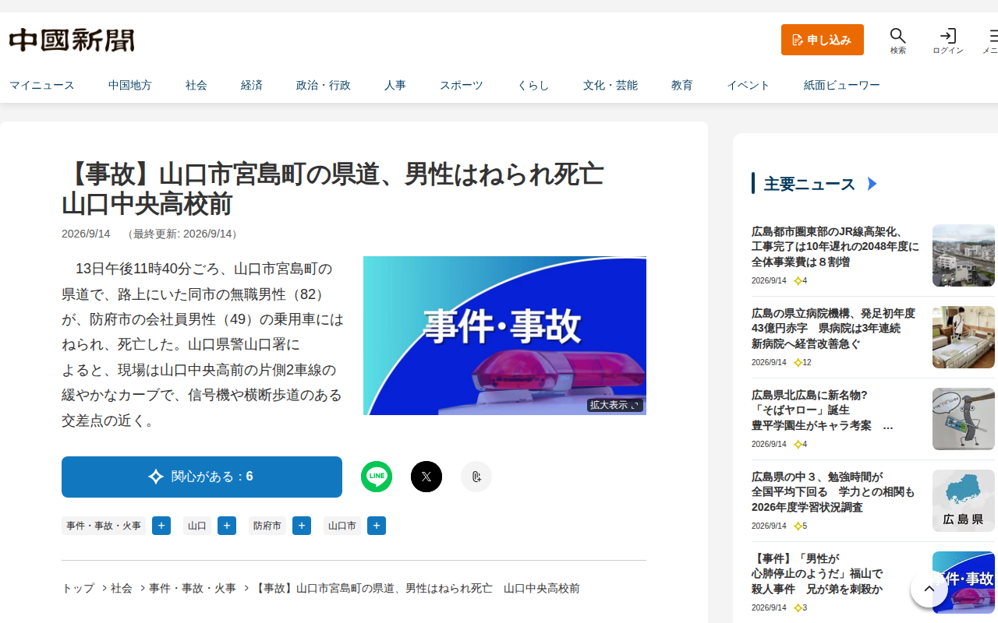The height and width of the screenshot is (623, 998).
Task: Follow the 防府市 tag plus button
Action: (x=302, y=526)
